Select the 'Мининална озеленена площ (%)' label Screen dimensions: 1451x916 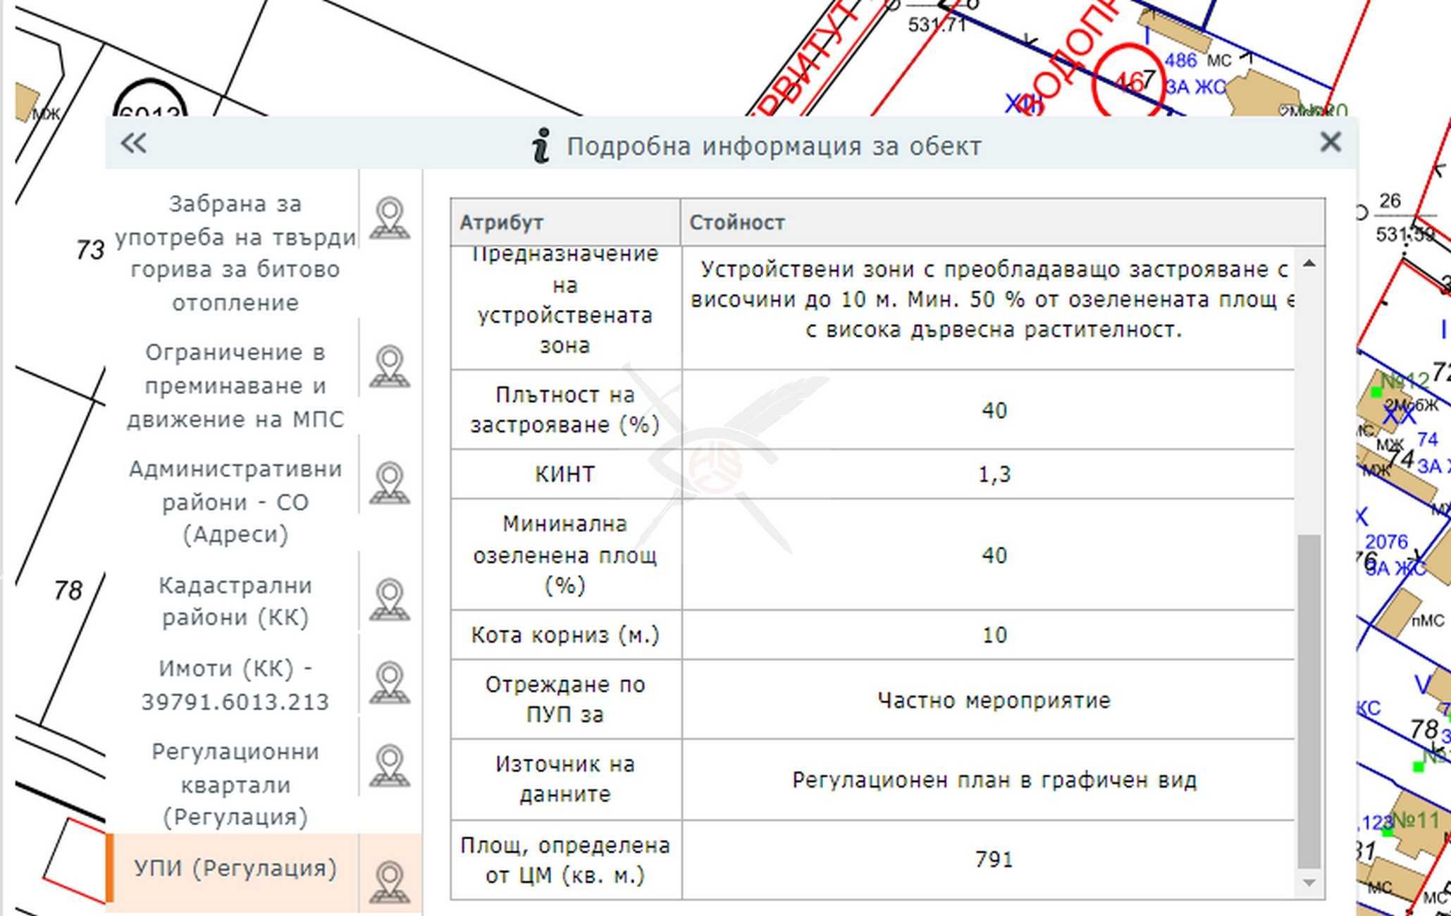pos(565,555)
